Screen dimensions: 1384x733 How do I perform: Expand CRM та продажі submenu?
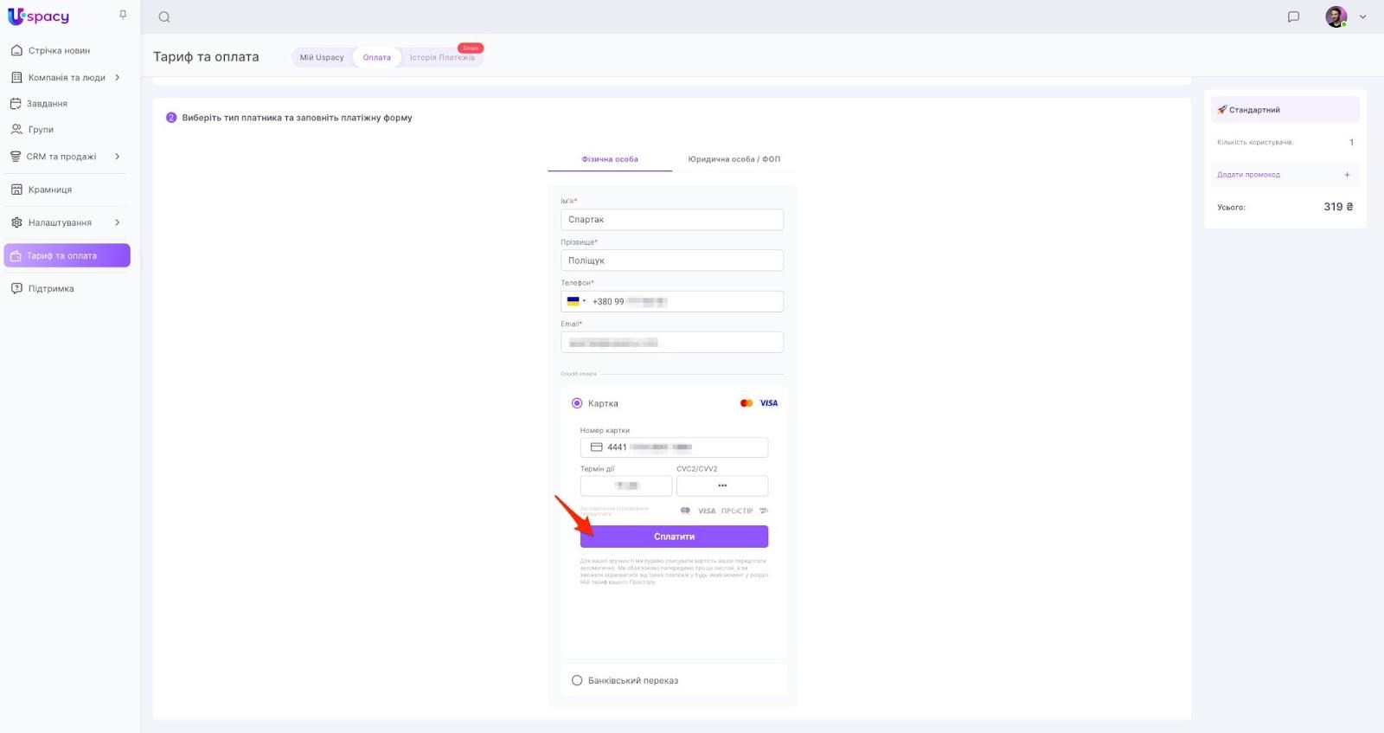pyautogui.click(x=118, y=157)
